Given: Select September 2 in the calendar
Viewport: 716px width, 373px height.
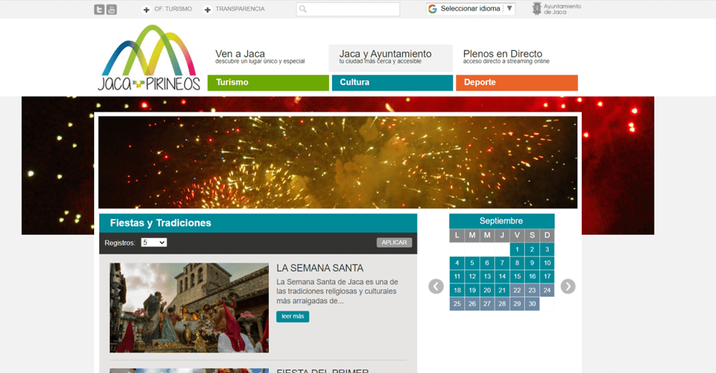Looking at the screenshot, I should (532, 249).
